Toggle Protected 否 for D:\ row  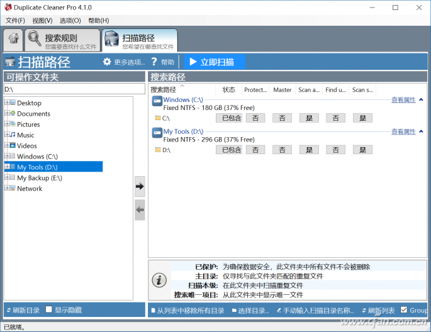255,150
